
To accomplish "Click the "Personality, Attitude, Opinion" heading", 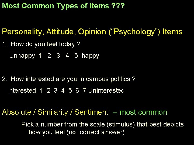I will (x=54, y=32).
